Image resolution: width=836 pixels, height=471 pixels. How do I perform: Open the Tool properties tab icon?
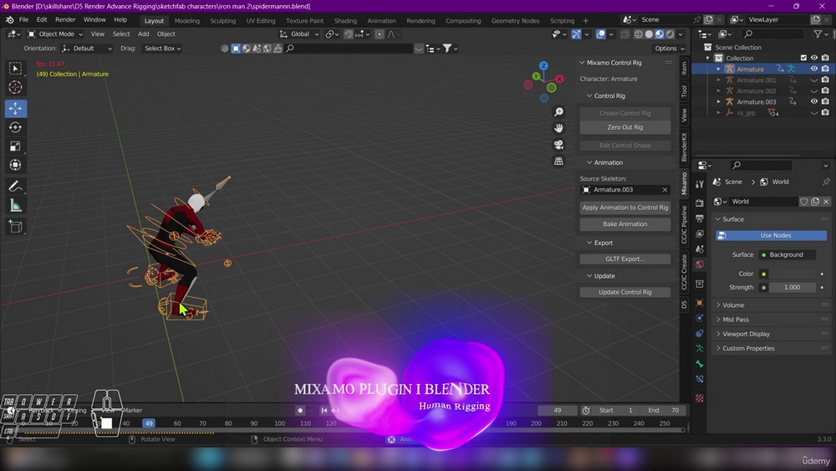pos(700,183)
